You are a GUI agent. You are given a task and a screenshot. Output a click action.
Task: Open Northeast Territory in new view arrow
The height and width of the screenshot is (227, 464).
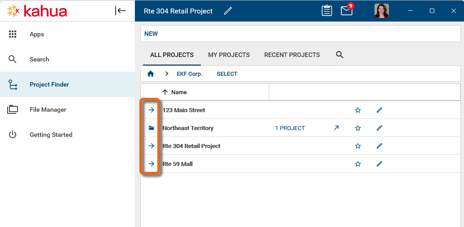[336, 128]
